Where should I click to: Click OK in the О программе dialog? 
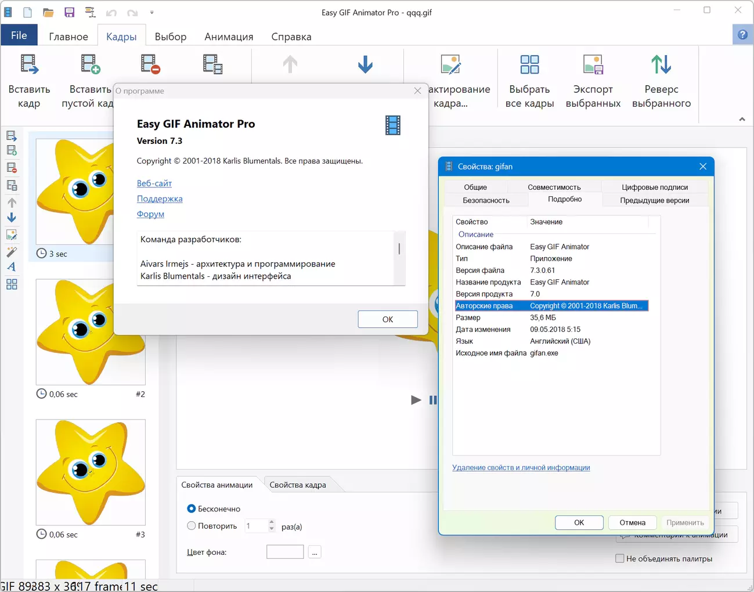click(388, 319)
